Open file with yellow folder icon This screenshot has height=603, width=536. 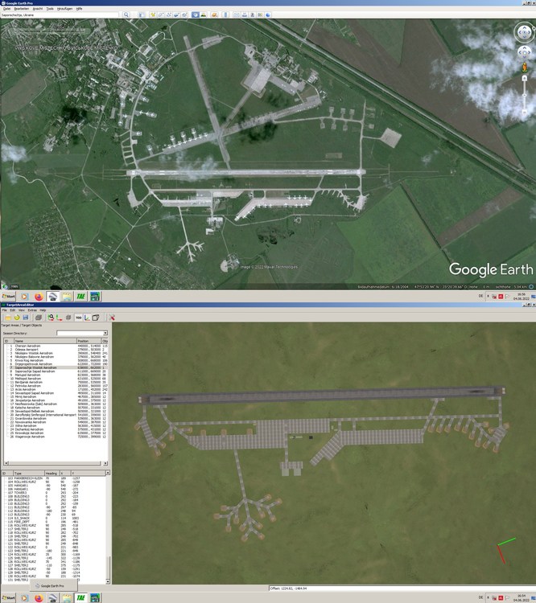pos(8,318)
